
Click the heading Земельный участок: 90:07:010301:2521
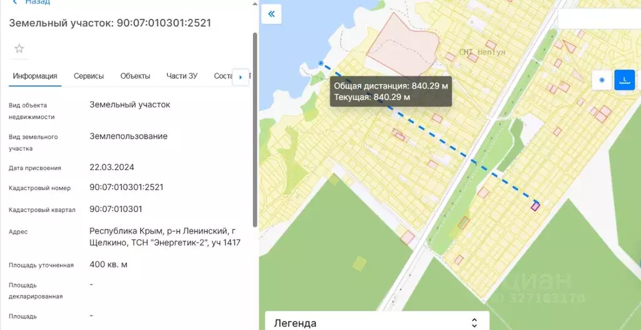(110, 22)
